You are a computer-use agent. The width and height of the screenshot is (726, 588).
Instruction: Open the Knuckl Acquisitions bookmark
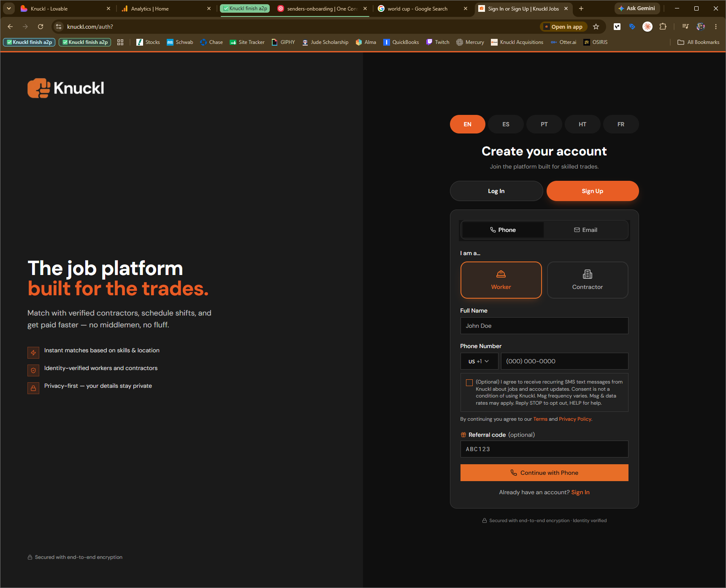(x=517, y=42)
